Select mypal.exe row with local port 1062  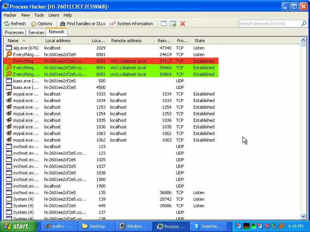point(111,140)
